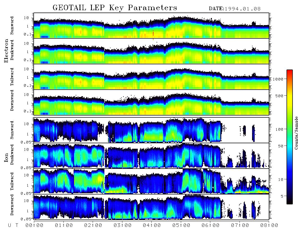Image resolution: width=298 pixels, height=230 pixels.
Task: Click the red top of the colorbar
Action: [x=290, y=72]
